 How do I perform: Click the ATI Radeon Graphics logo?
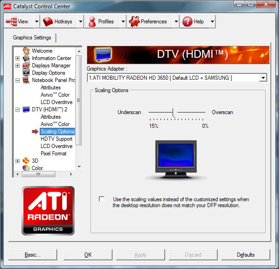pos(48,211)
